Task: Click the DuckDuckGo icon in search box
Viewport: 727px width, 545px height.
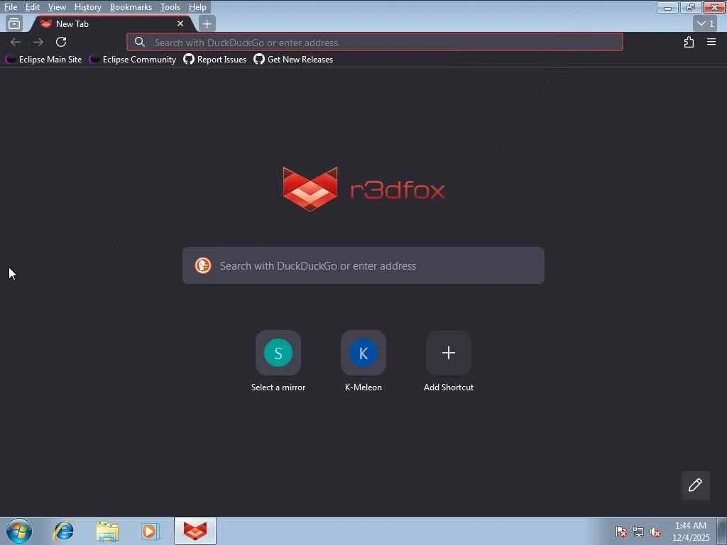Action: click(202, 265)
